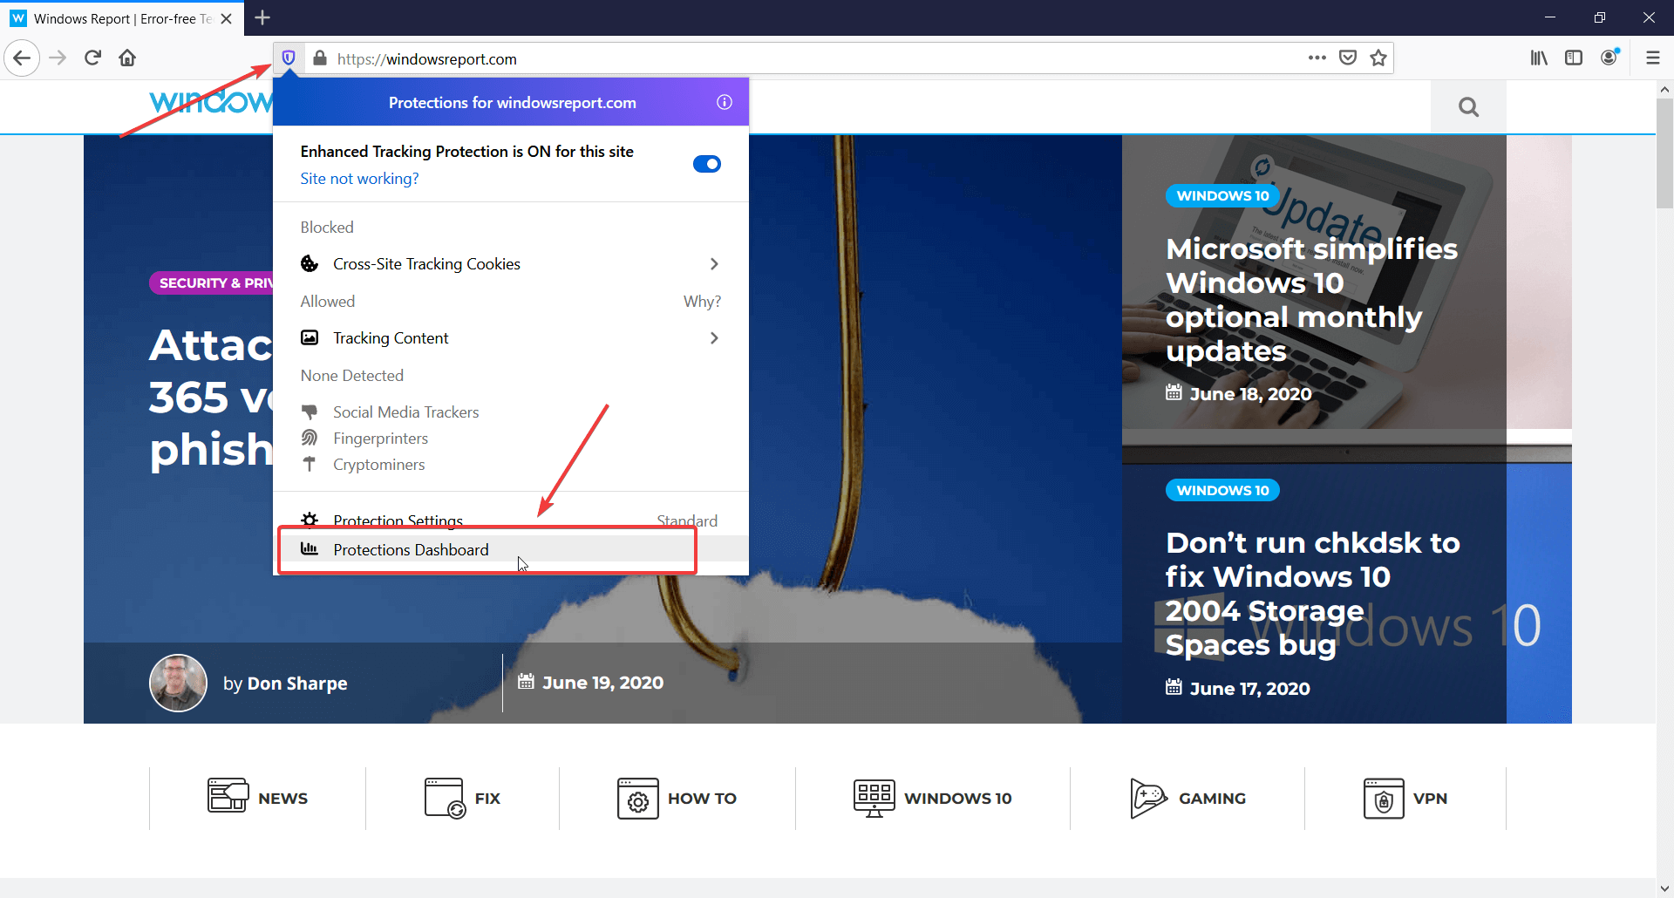The height and width of the screenshot is (898, 1674).
Task: Click the padlock site security icon
Action: point(320,58)
